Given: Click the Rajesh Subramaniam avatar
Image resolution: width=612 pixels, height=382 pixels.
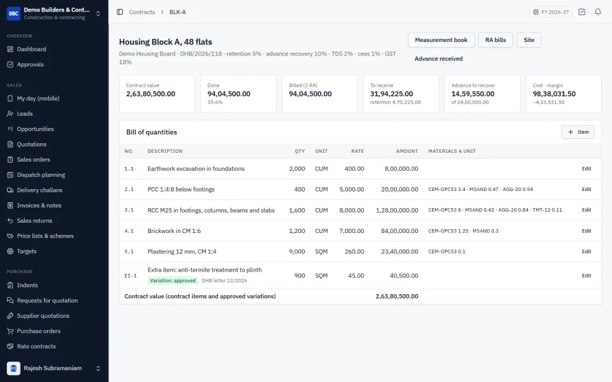Looking at the screenshot, I should tap(13, 369).
